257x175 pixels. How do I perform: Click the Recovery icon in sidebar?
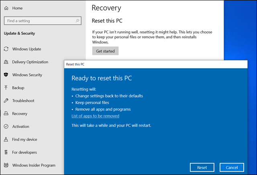point(6,113)
